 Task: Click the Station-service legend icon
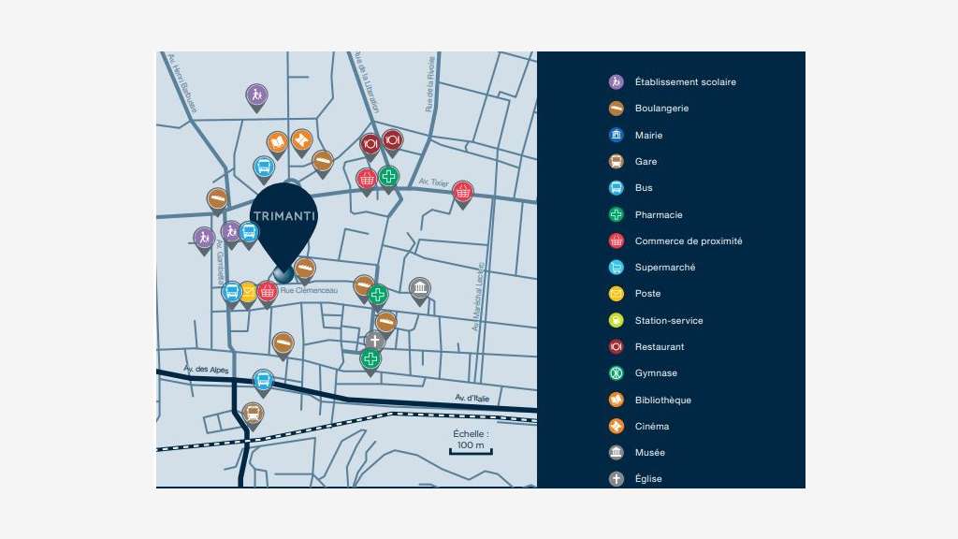point(617,320)
